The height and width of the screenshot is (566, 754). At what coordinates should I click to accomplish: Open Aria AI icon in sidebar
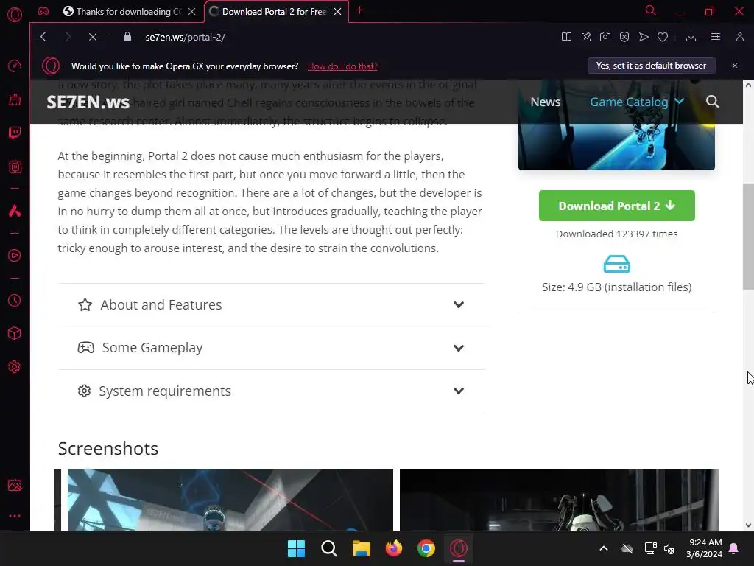(x=15, y=211)
